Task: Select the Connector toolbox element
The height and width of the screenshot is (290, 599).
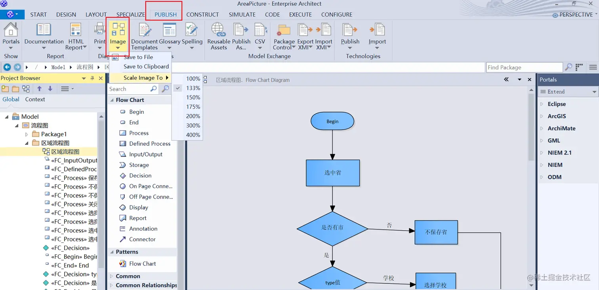Action: click(142, 239)
